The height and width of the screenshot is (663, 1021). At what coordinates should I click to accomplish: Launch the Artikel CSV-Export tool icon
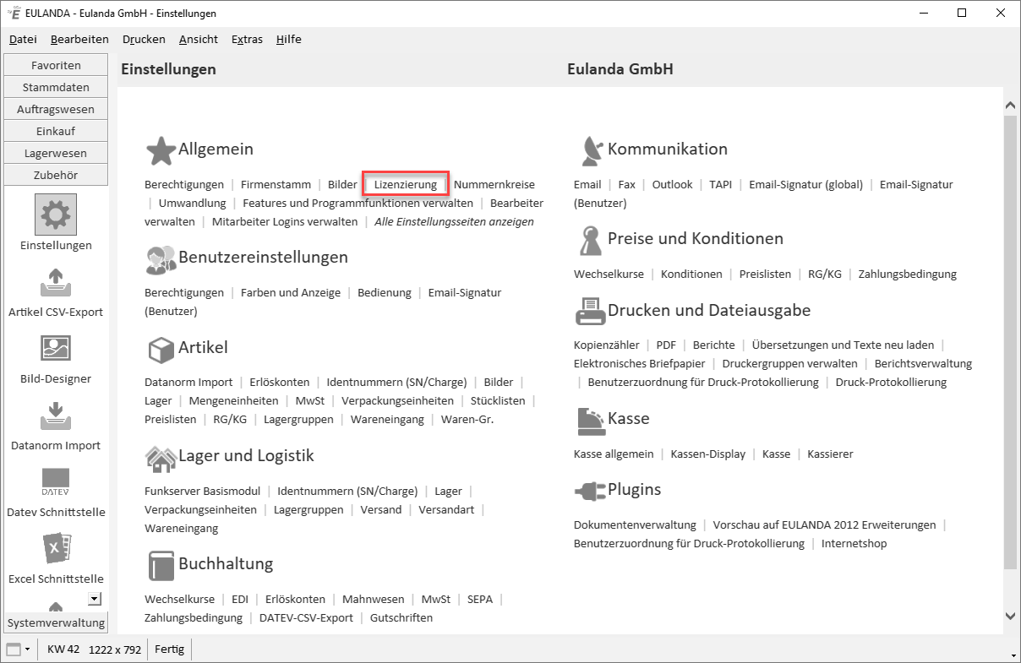(x=56, y=281)
